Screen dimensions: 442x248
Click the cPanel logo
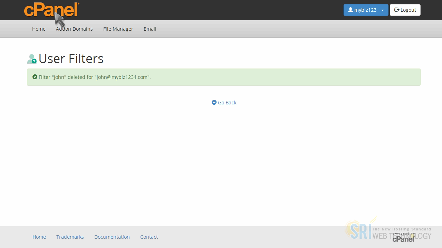(52, 10)
